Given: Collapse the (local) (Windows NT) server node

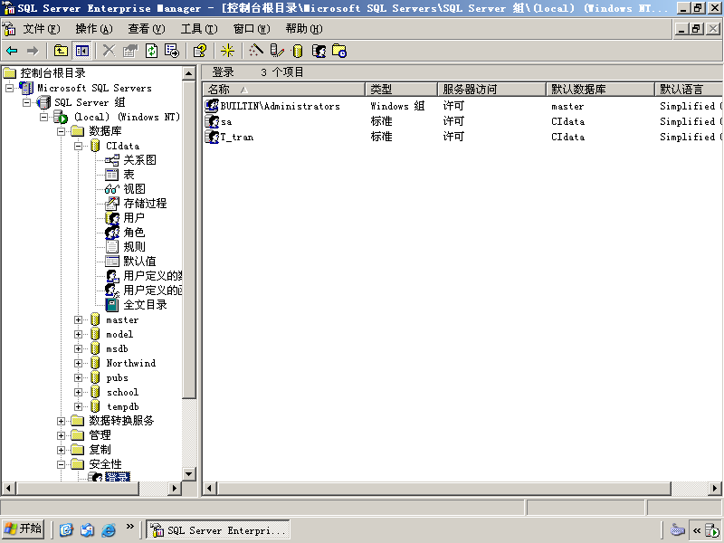Looking at the screenshot, I should tap(43, 117).
